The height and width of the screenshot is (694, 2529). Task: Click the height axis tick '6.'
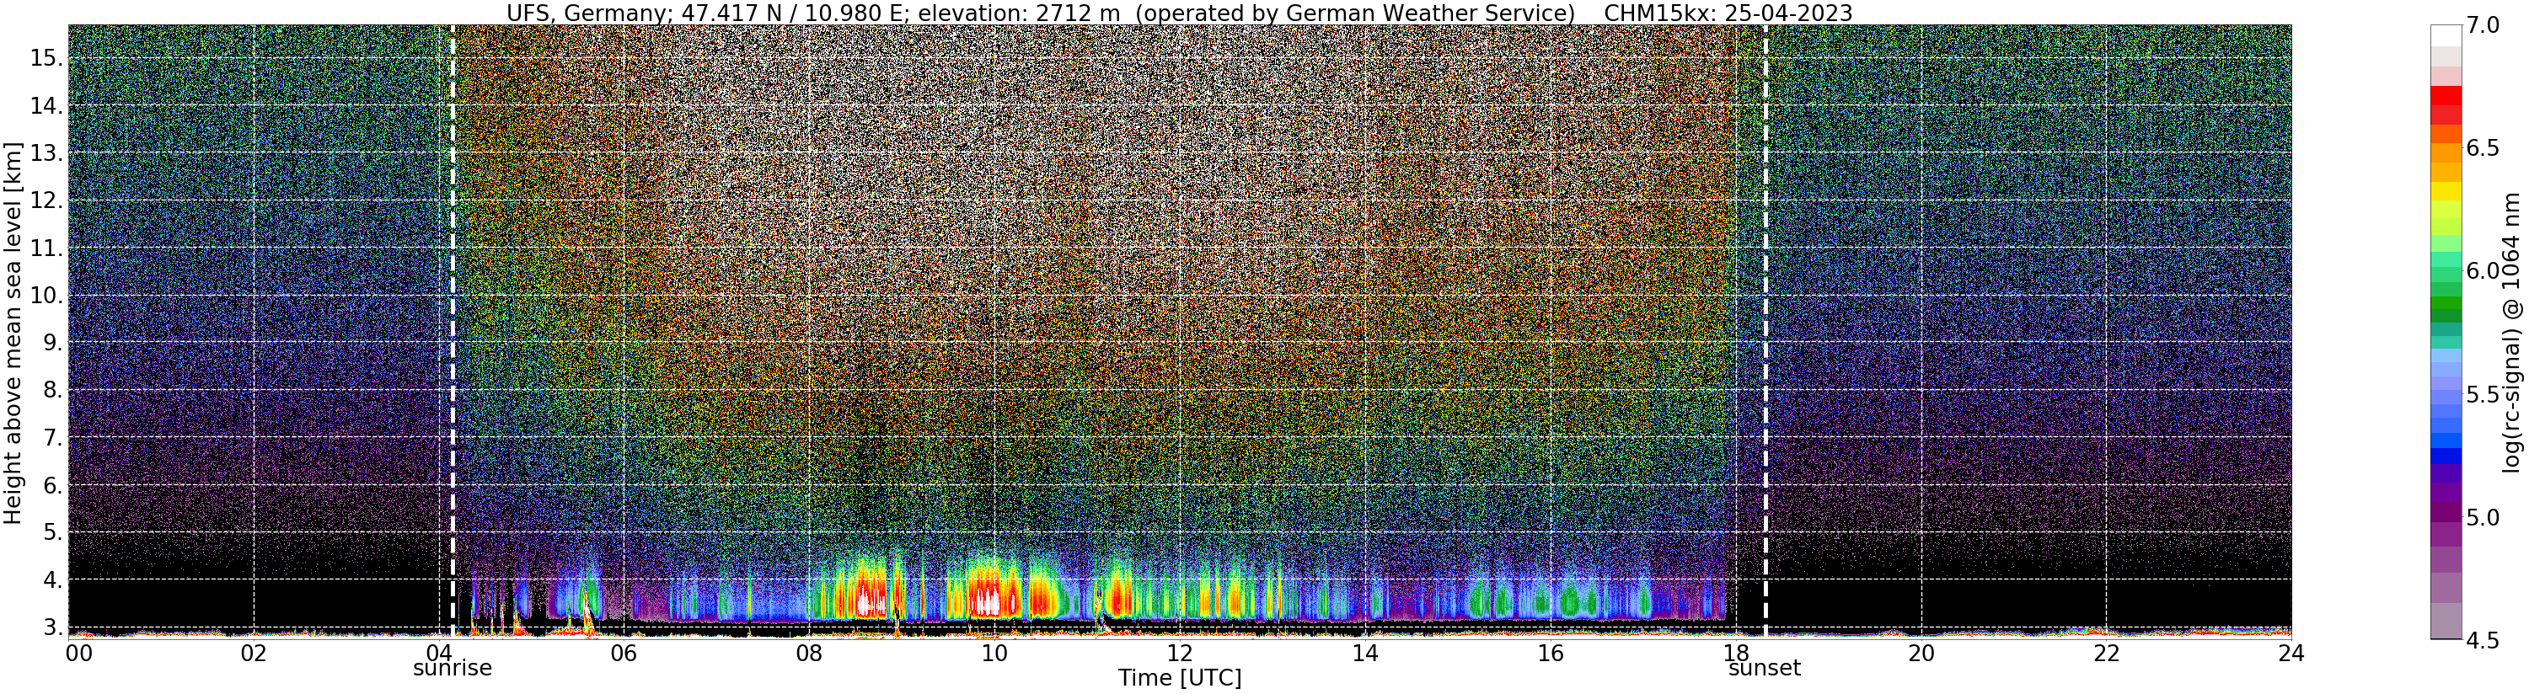[x=53, y=485]
